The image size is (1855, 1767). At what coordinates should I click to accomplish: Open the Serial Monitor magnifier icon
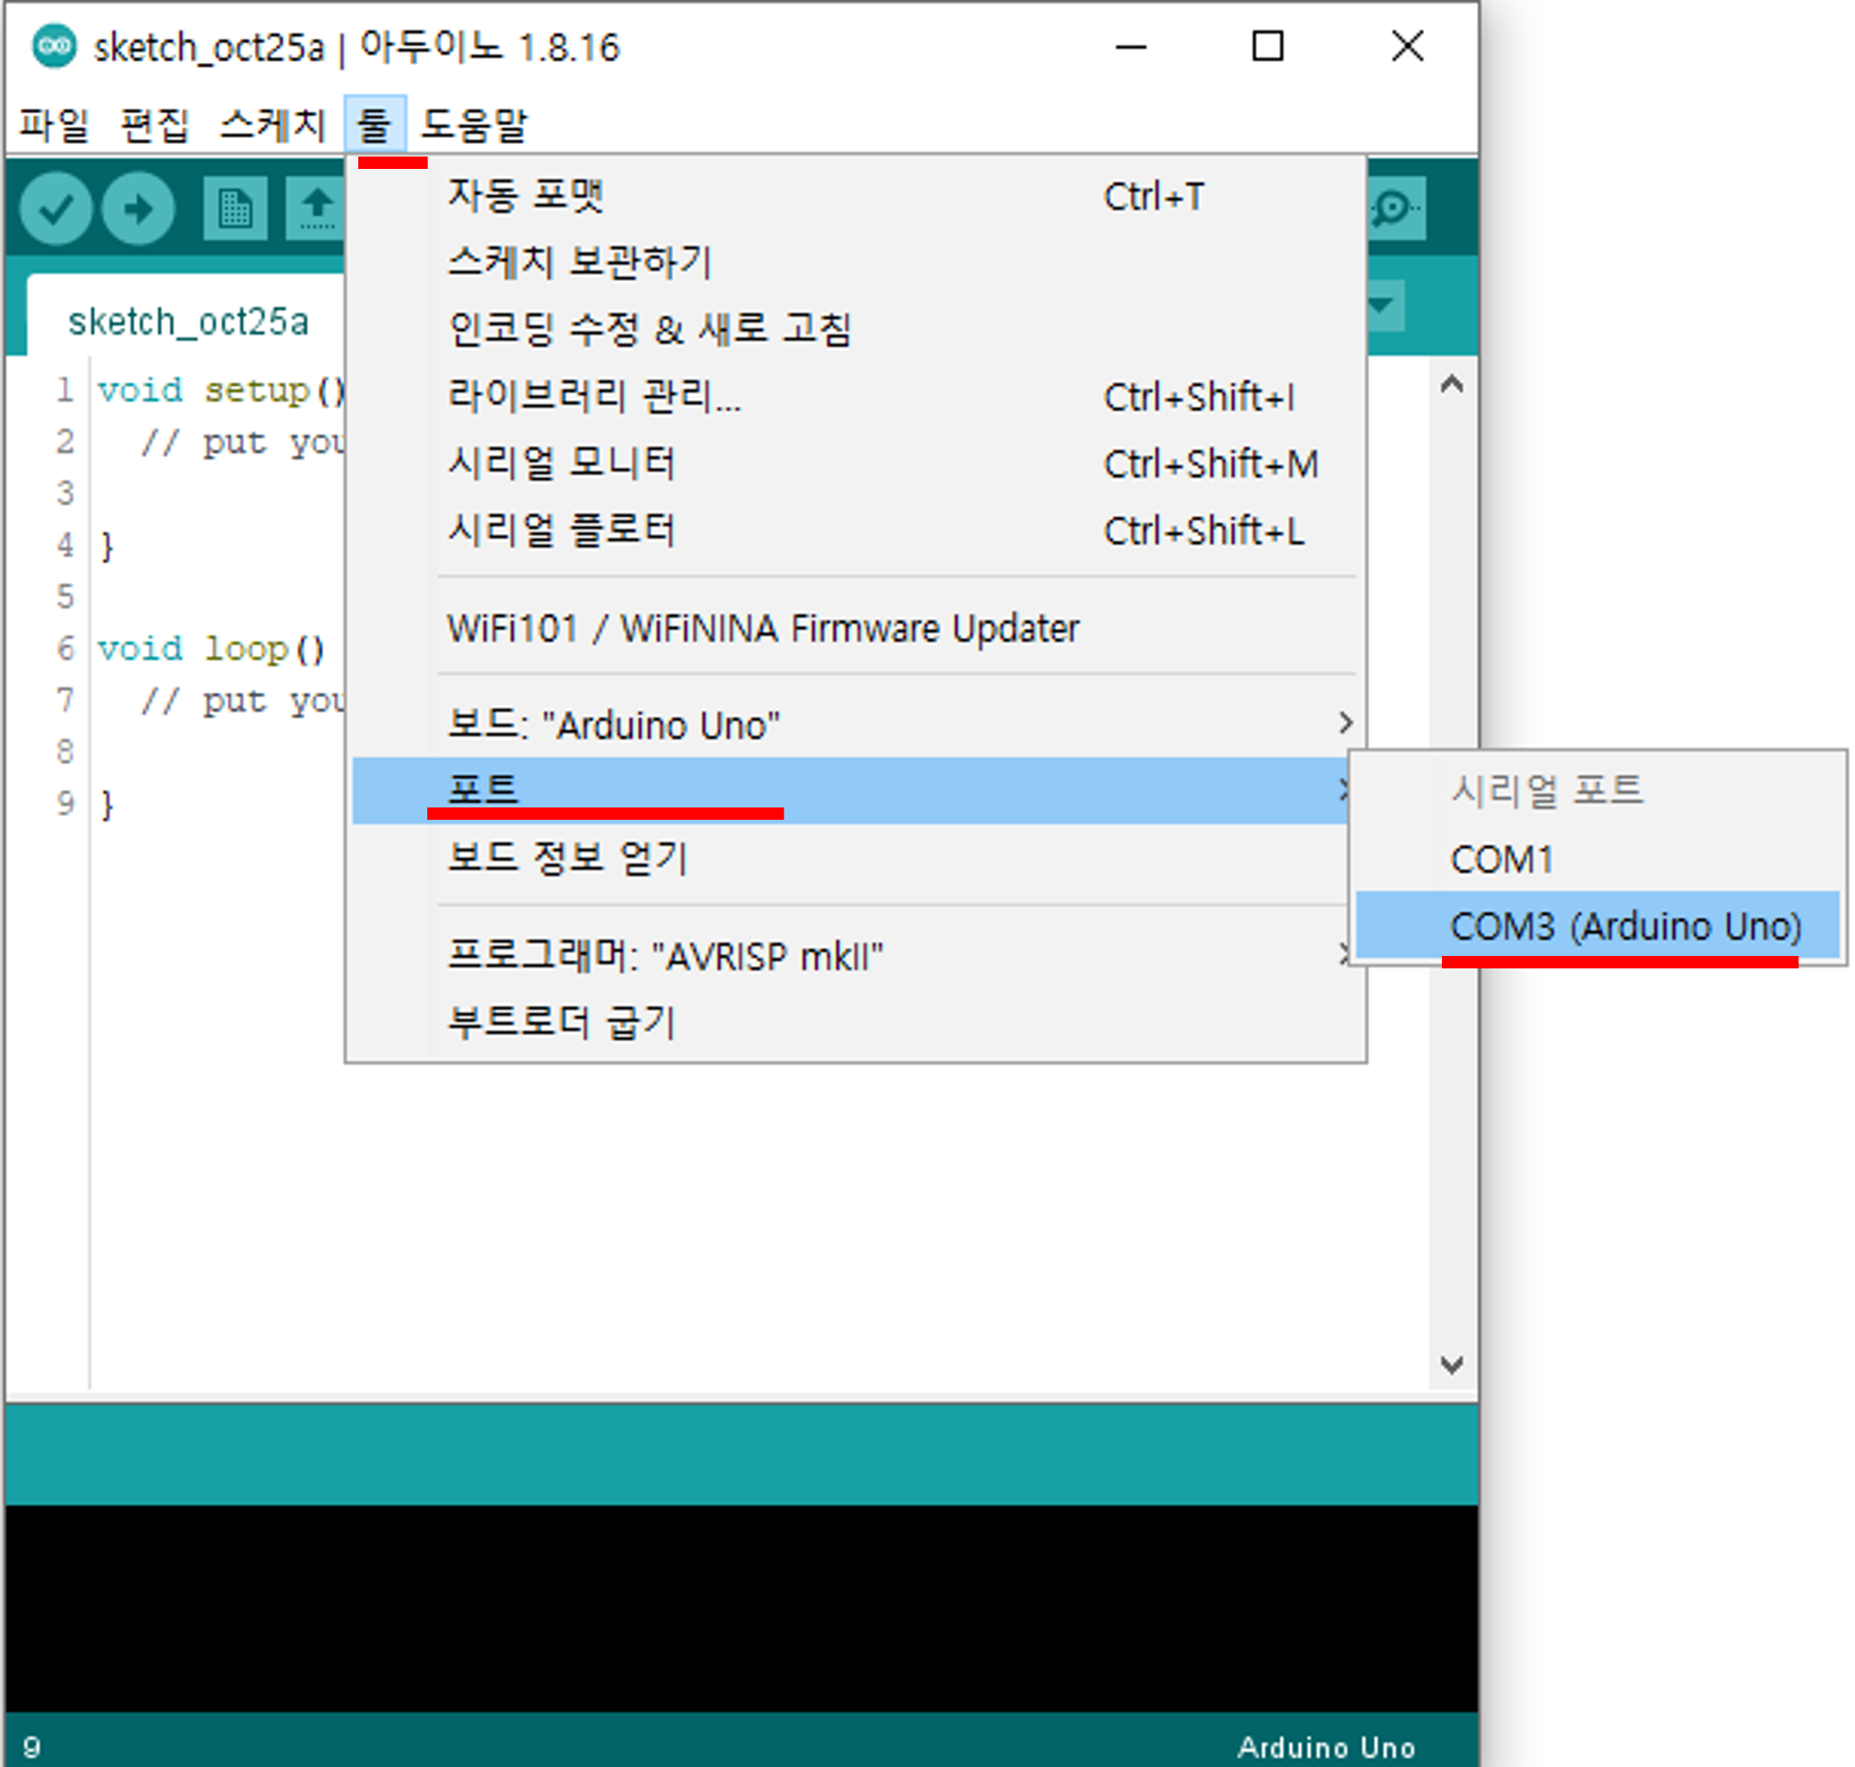[1396, 209]
